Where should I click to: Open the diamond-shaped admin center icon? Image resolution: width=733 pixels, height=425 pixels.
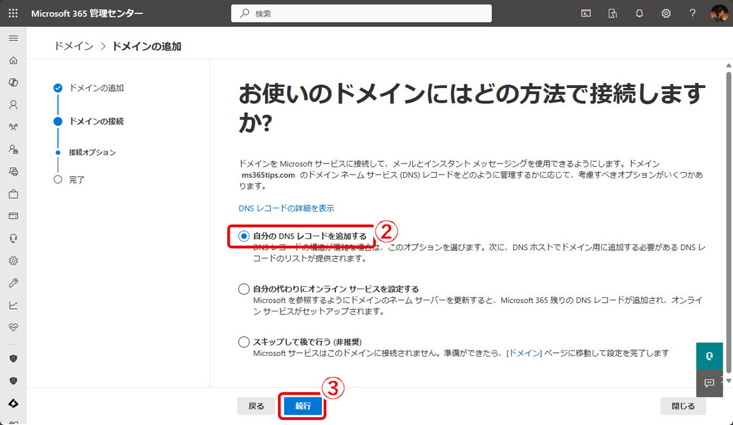pos(13,404)
